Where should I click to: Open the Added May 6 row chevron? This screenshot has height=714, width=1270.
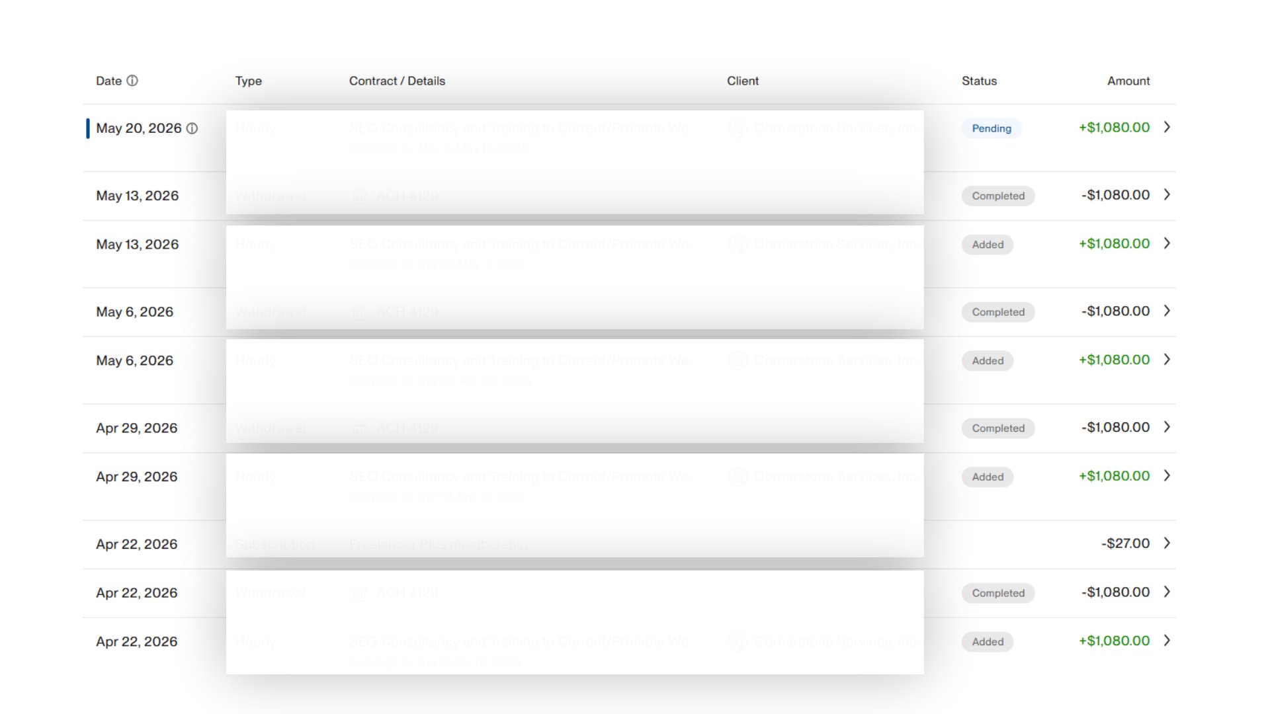1167,360
